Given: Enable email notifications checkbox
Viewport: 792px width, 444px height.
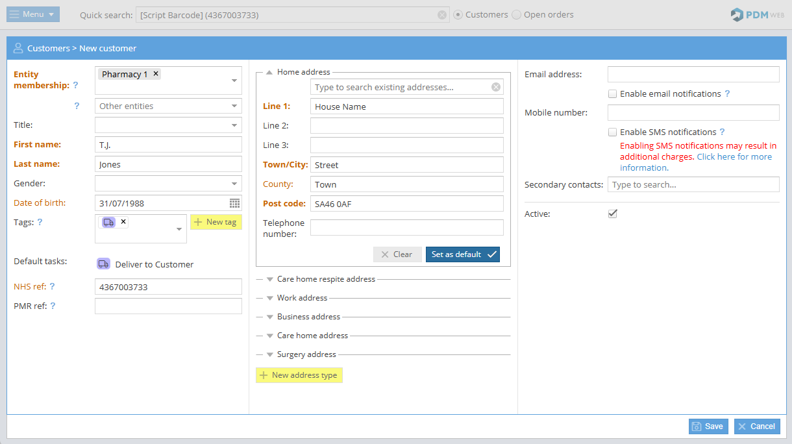Looking at the screenshot, I should coord(612,93).
